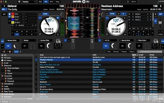Switch library to simple list view icon
Image resolution: width=164 pixels, height=103 pixels.
[16, 51]
